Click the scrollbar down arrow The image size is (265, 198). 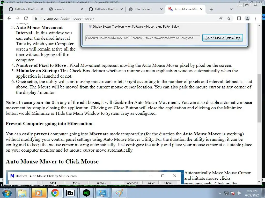tap(259, 182)
